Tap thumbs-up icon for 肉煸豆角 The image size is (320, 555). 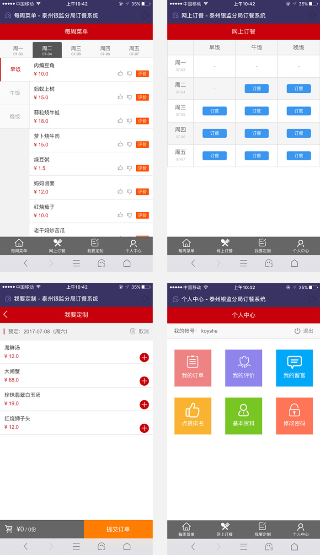120,73
